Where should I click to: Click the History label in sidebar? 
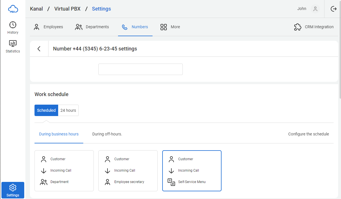(x=13, y=33)
